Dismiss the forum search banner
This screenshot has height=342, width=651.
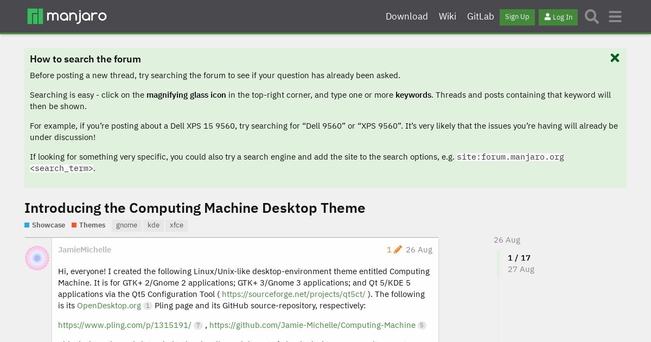click(x=615, y=58)
